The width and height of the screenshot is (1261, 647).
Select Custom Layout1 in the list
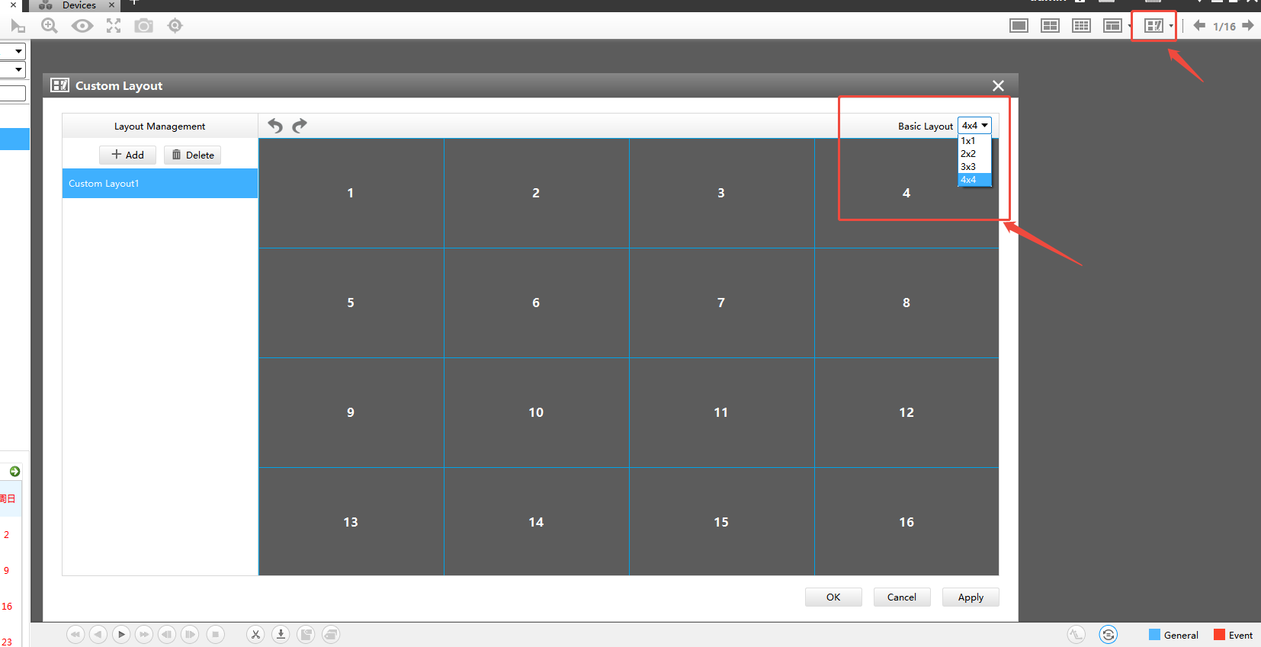coord(160,184)
